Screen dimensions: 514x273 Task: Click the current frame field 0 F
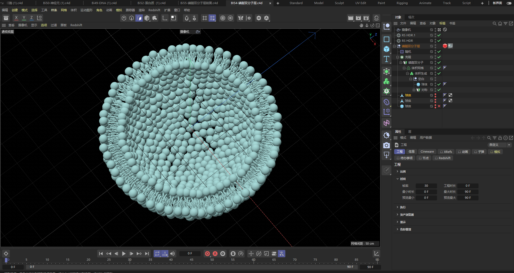click(x=190, y=254)
